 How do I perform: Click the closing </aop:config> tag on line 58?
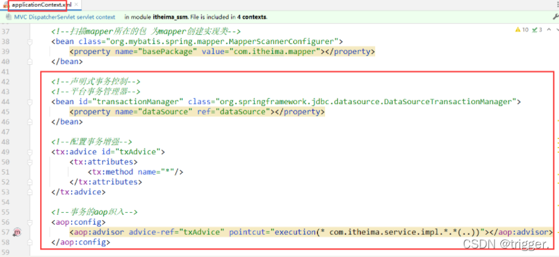(x=80, y=243)
